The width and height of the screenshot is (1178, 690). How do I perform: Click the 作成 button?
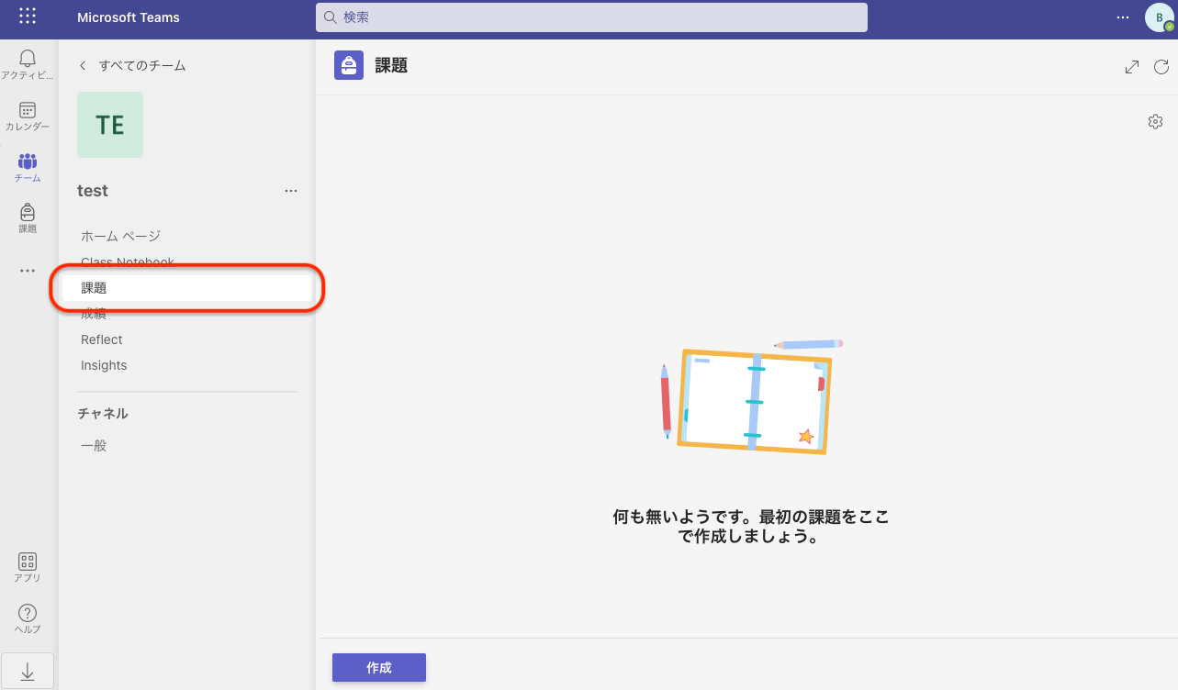click(379, 668)
